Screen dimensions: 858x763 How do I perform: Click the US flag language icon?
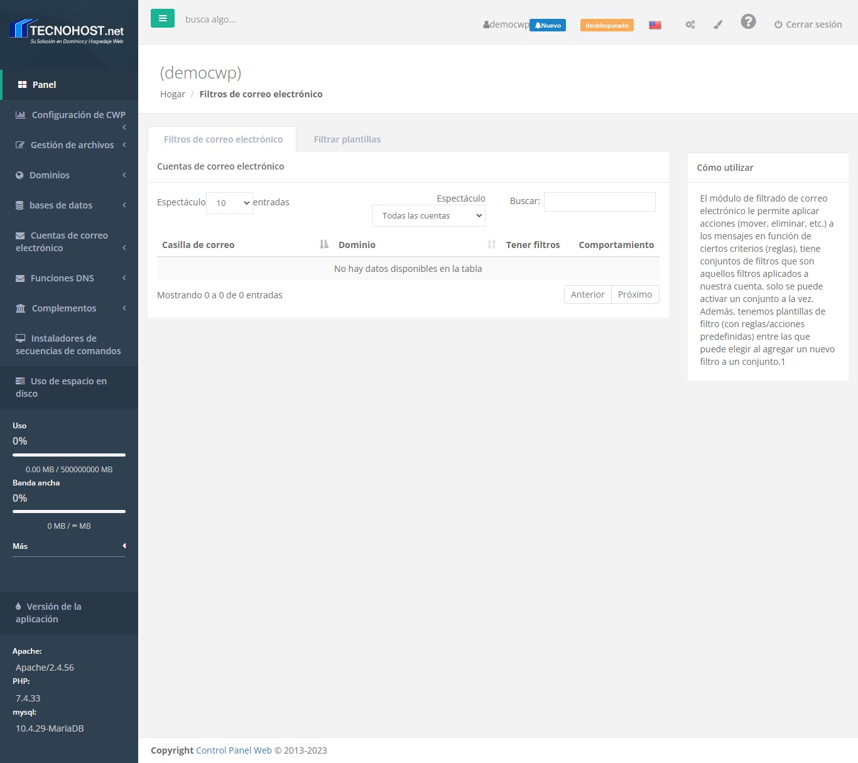pyautogui.click(x=654, y=25)
